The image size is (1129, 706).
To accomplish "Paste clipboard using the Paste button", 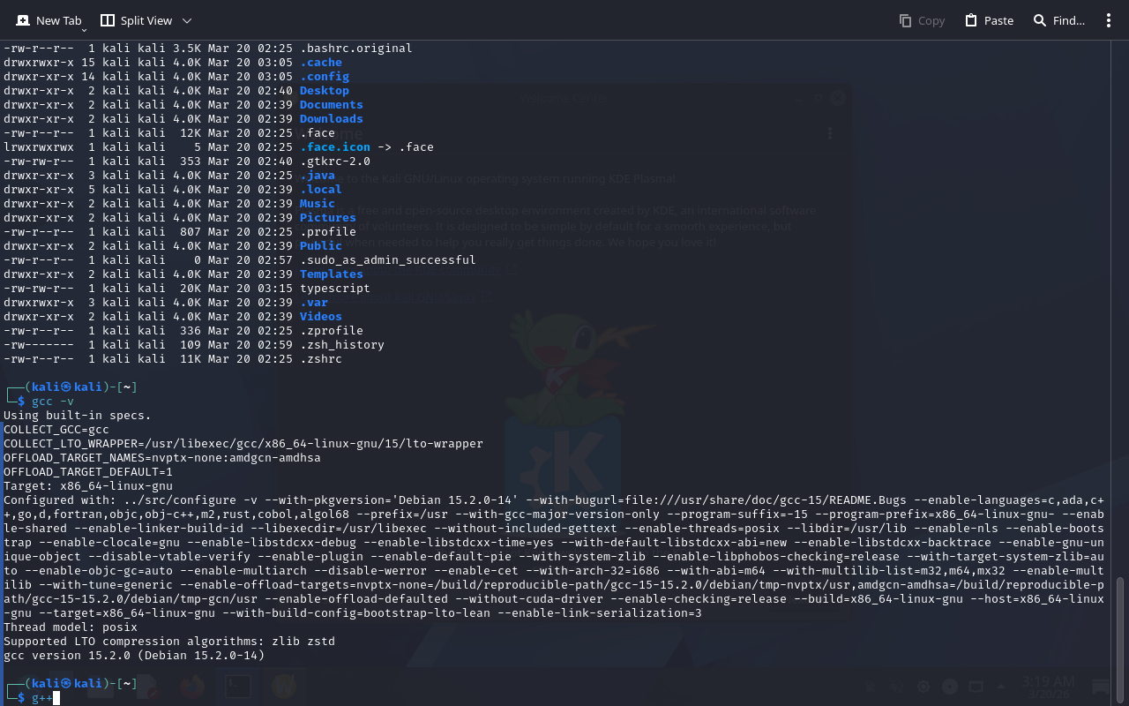I will coord(989,20).
